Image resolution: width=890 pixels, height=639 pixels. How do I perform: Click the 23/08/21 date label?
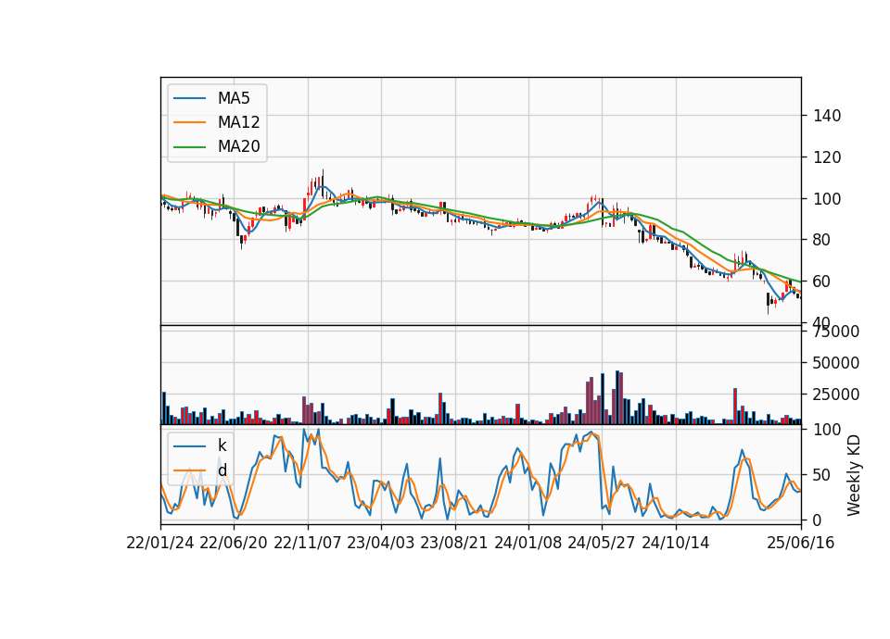coord(454,543)
